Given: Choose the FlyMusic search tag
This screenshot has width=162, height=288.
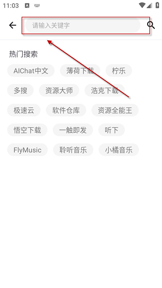Looking at the screenshot, I should 27,150.
